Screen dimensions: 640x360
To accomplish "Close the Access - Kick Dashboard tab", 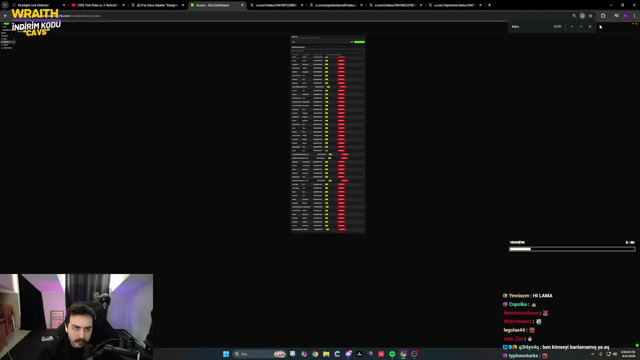I will click(242, 5).
